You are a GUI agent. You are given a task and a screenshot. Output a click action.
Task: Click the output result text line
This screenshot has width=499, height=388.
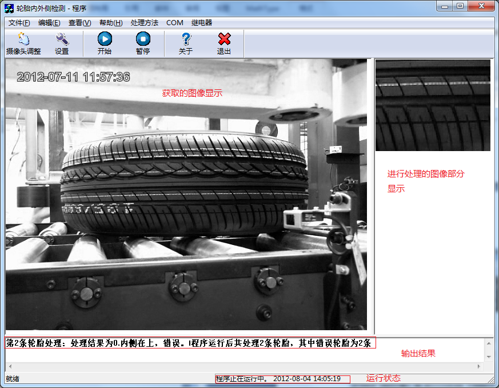tap(189, 343)
